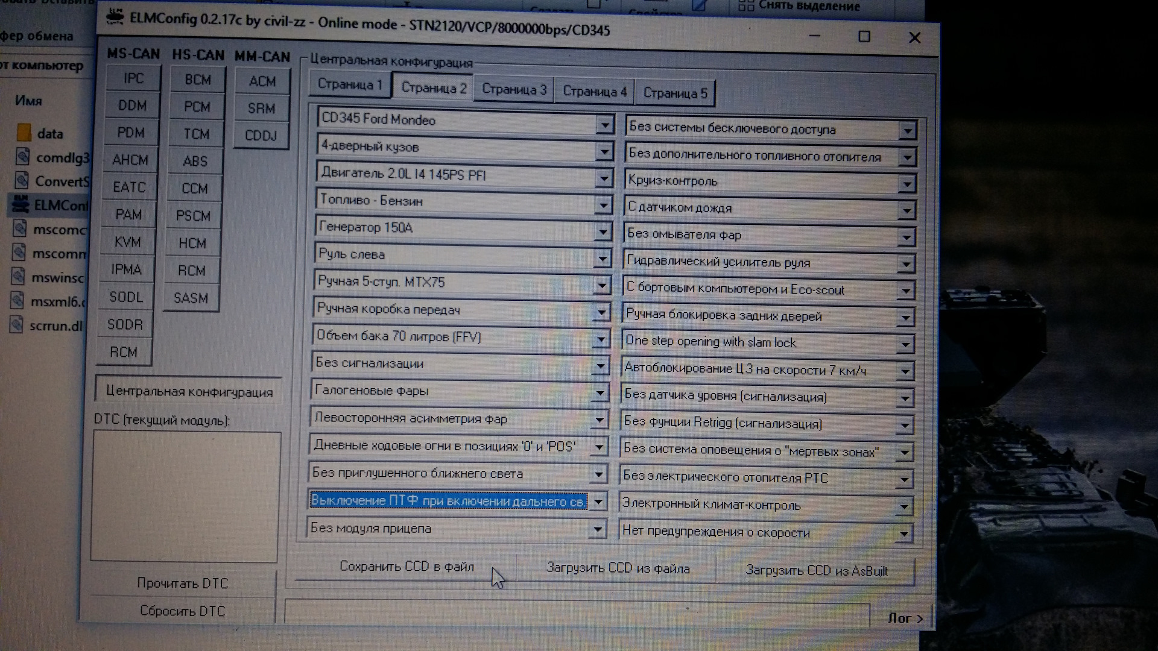
Task: Click Сохранить CCD в файл button
Action: point(407,567)
